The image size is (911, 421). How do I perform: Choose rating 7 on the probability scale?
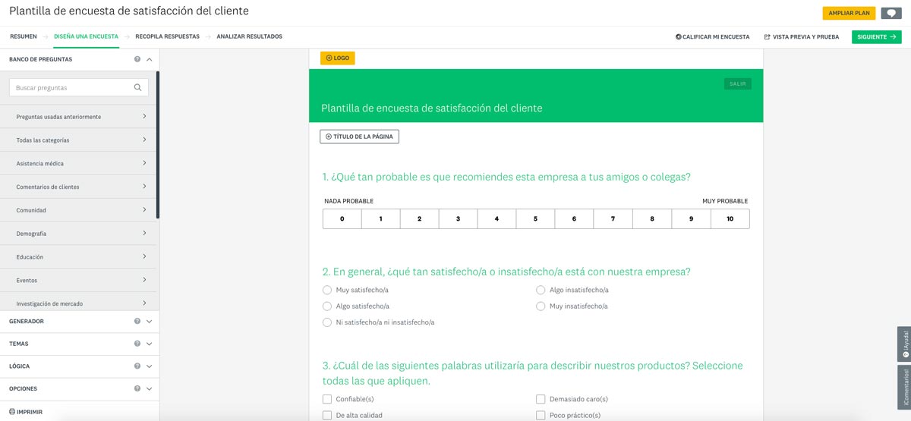[x=613, y=219]
